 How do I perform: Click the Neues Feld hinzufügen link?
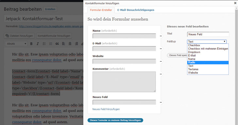click(x=106, y=109)
